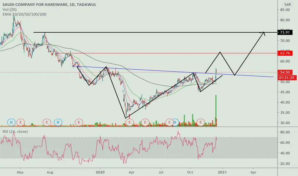
Task: Click the RSI pane 80.00 axis label
Action: pos(285,132)
